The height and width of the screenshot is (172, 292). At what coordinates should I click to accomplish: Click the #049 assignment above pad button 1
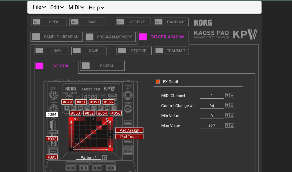tap(67, 102)
